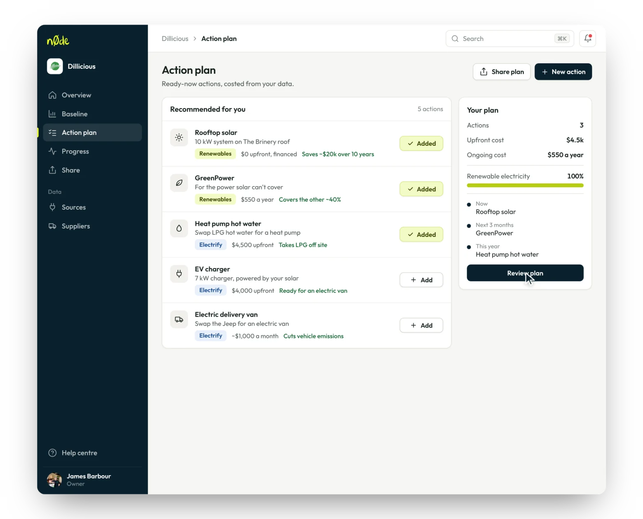
Task: Remove Rooftop solar via its Added toggle
Action: [x=421, y=143]
